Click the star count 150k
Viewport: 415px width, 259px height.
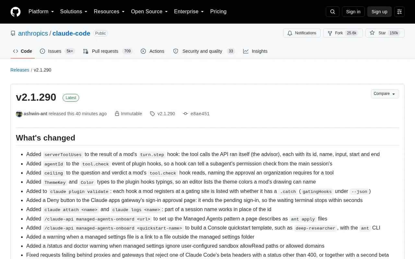(394, 33)
